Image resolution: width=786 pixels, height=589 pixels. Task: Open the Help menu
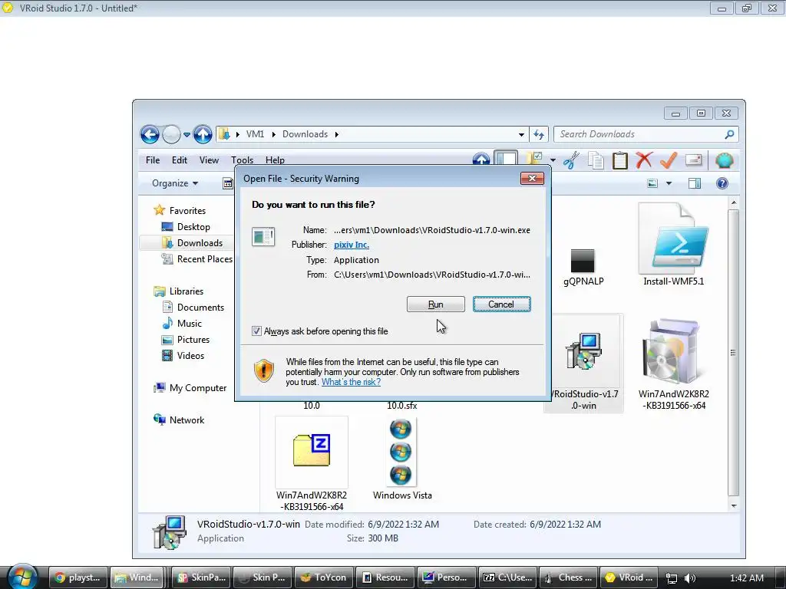coord(275,160)
